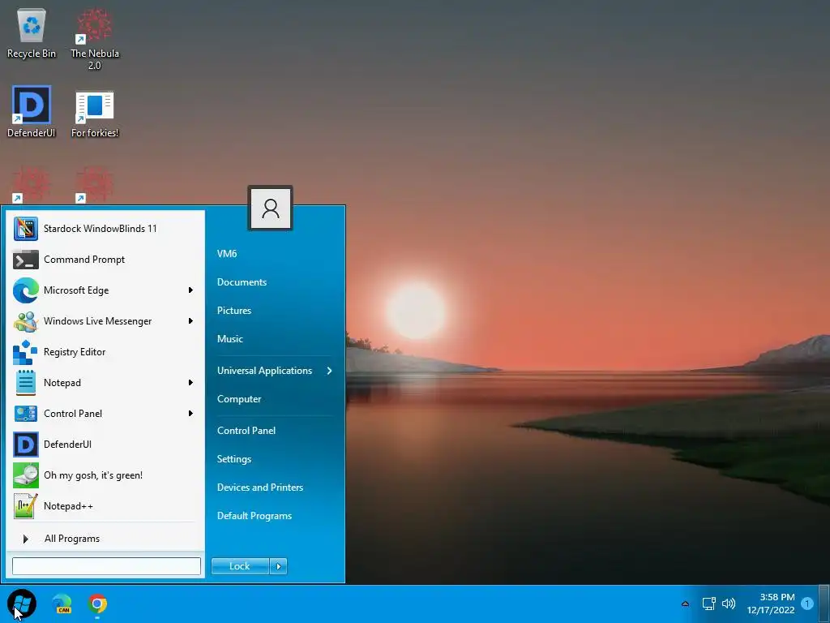Expand Universal Applications chevron
The height and width of the screenshot is (623, 830).
point(329,371)
